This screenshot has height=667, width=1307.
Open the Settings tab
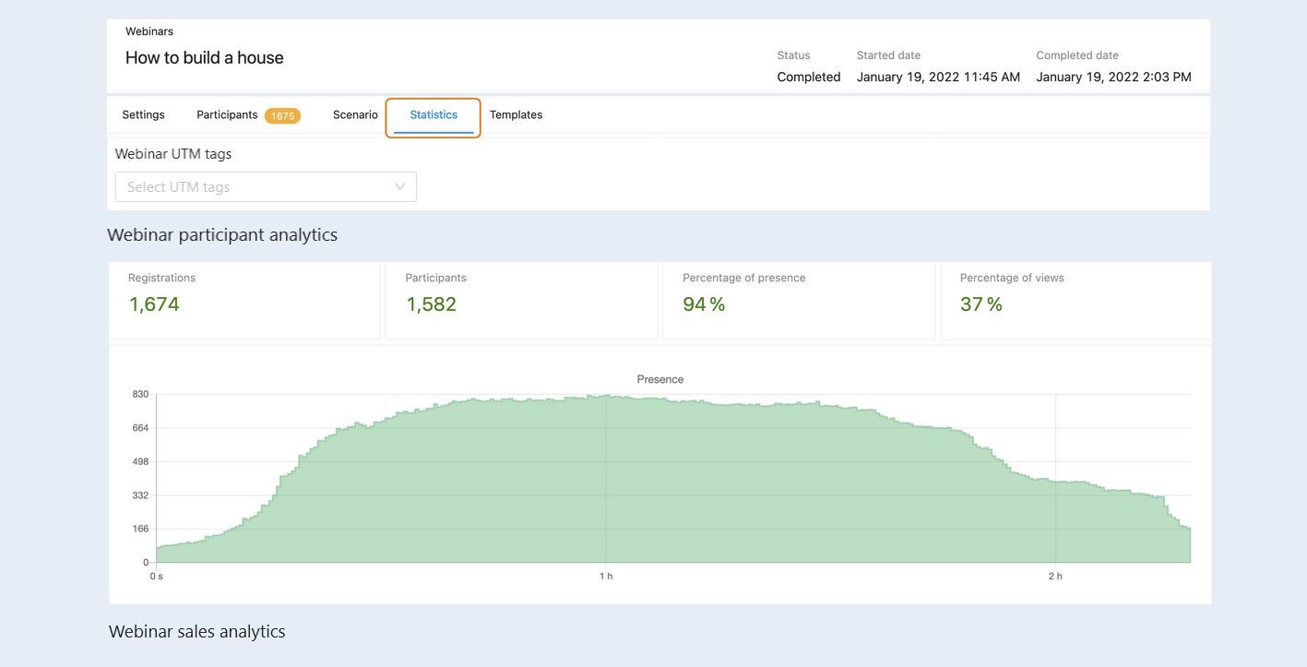coord(143,114)
